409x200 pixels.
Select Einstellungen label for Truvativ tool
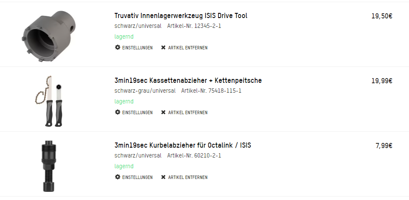pyautogui.click(x=137, y=48)
